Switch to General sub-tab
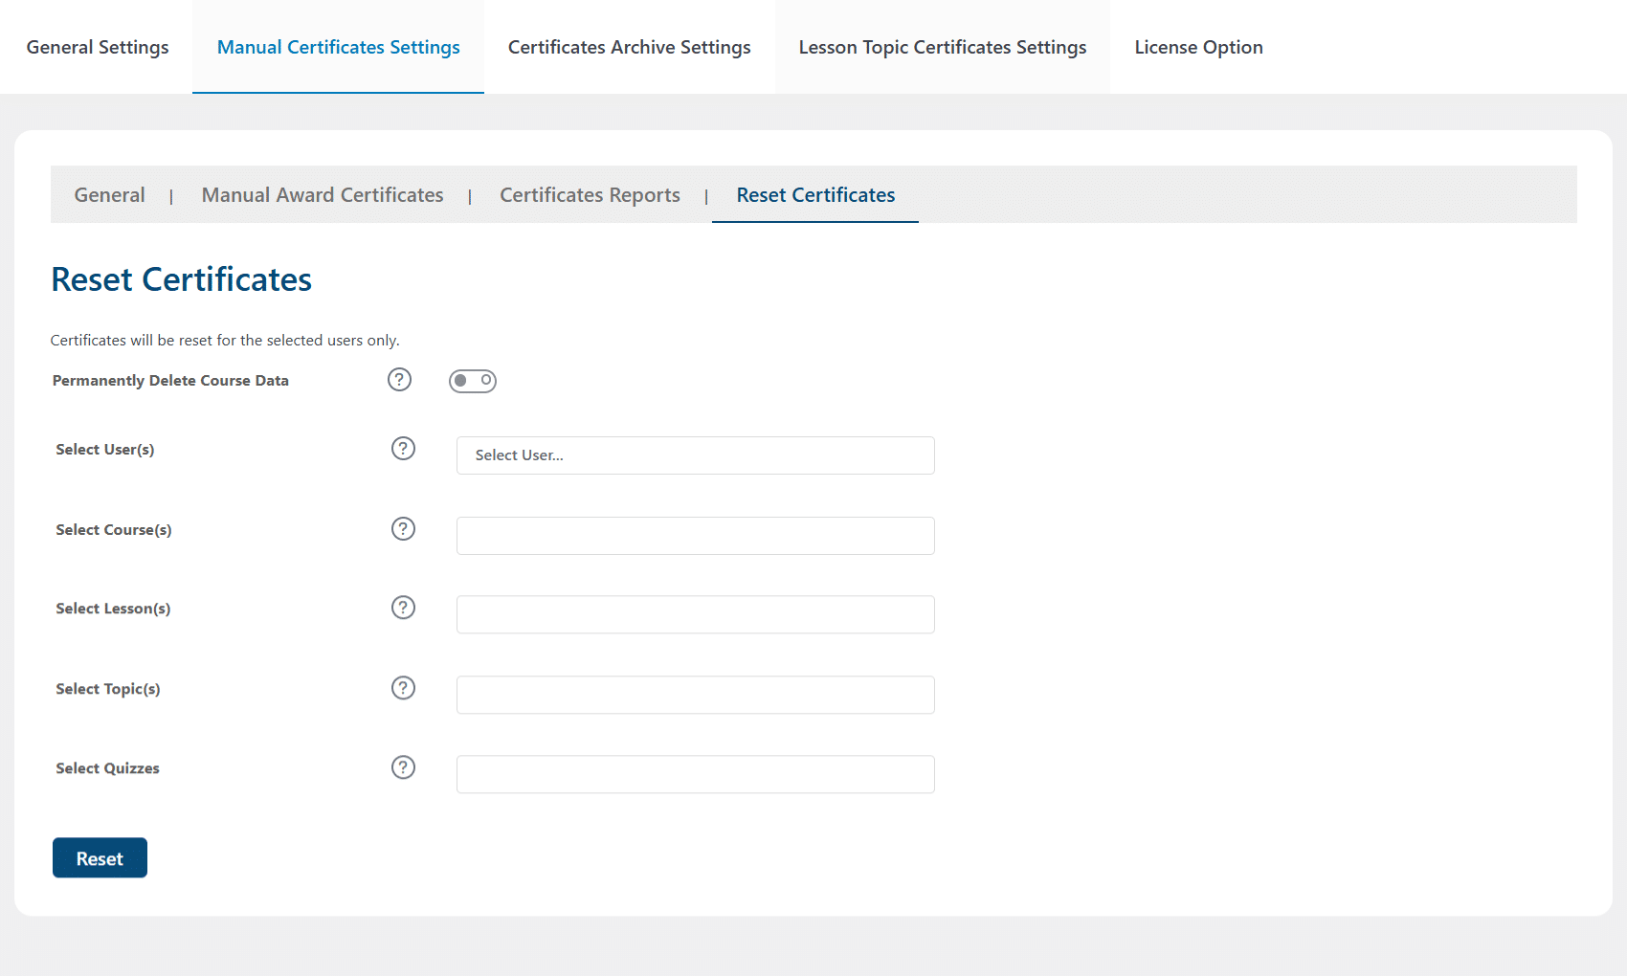 (110, 195)
